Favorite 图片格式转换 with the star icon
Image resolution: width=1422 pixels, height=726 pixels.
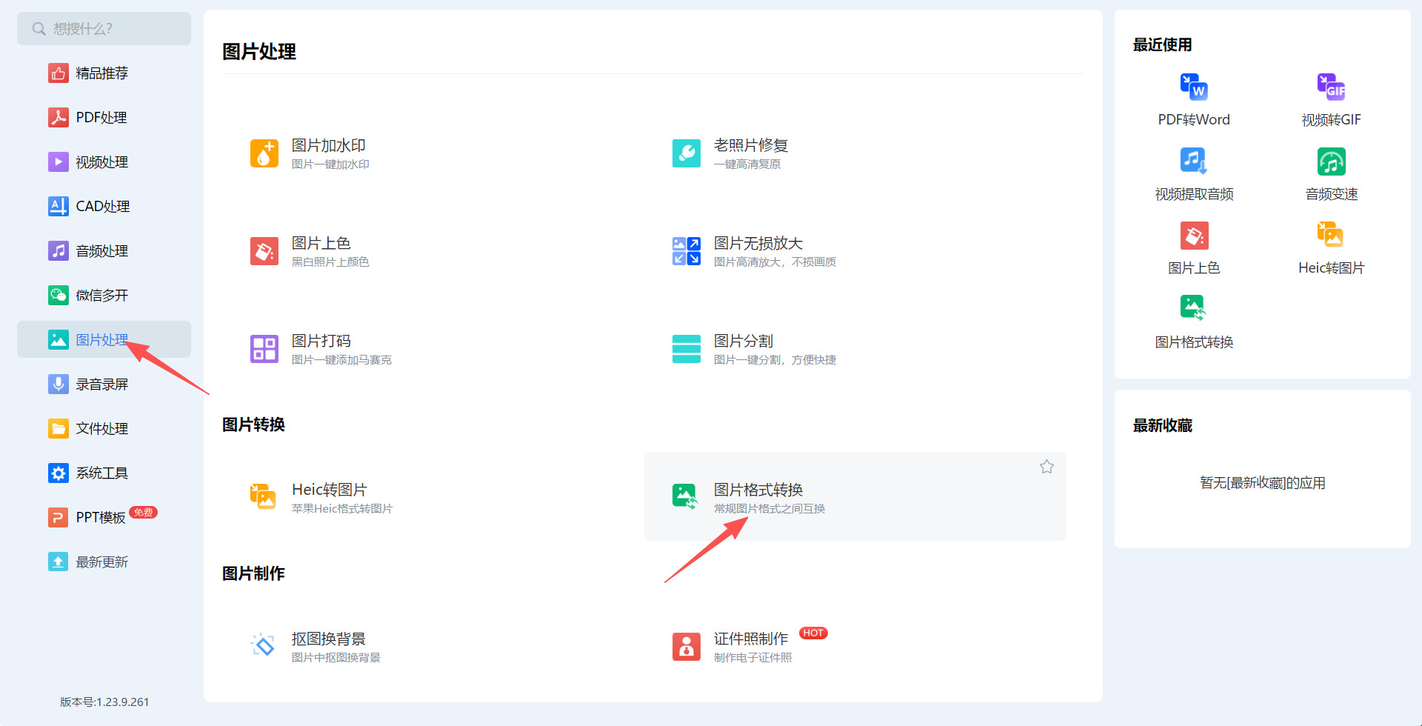pyautogui.click(x=1047, y=467)
